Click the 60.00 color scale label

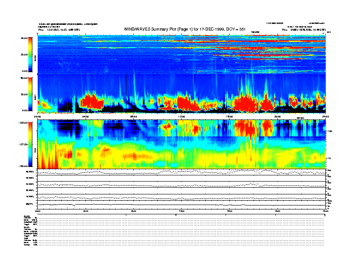coord(24,78)
